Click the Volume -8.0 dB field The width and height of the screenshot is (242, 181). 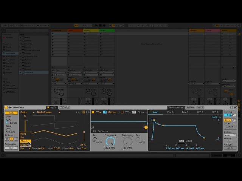click(230, 115)
